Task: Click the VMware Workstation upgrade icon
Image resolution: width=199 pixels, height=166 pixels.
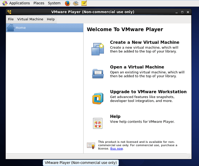Action: pyautogui.click(x=98, y=98)
